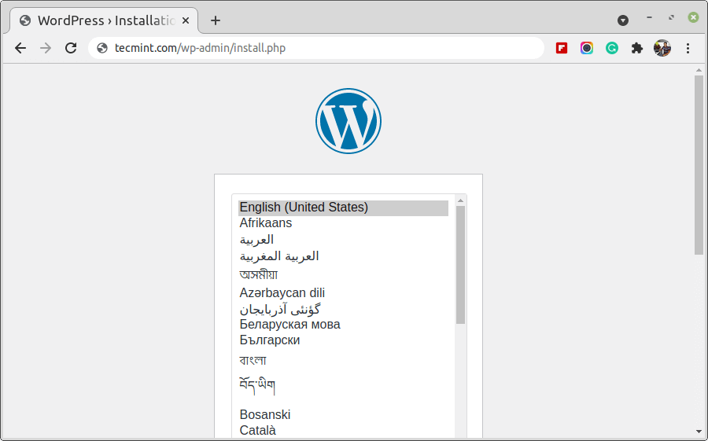Image resolution: width=708 pixels, height=441 pixels.
Task: Click the language list scrollbar thumb
Action: [460, 264]
